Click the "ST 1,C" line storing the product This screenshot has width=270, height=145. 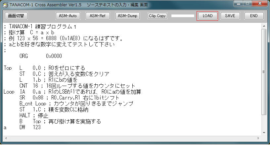[x=54, y=109]
